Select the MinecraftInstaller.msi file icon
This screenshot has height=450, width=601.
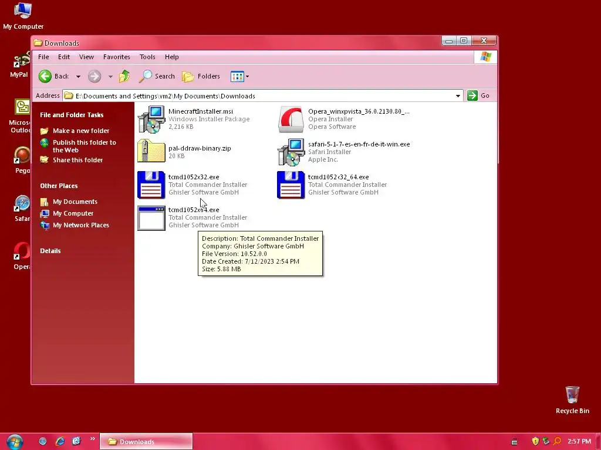pyautogui.click(x=151, y=120)
